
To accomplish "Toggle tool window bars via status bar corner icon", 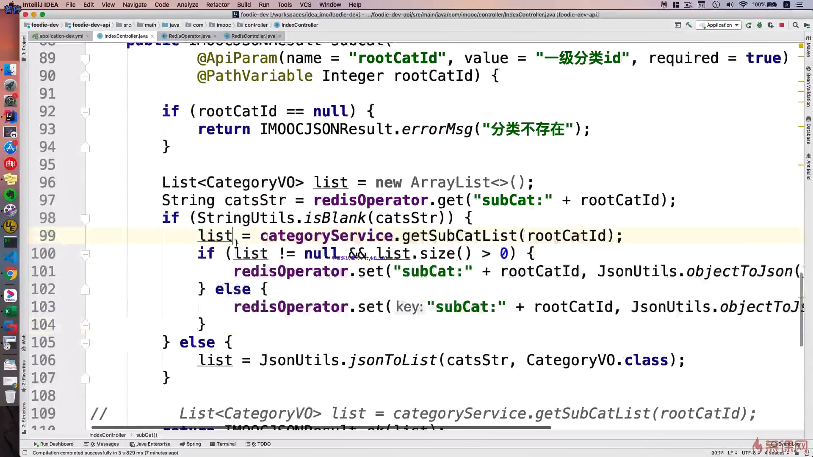I will tap(25, 453).
